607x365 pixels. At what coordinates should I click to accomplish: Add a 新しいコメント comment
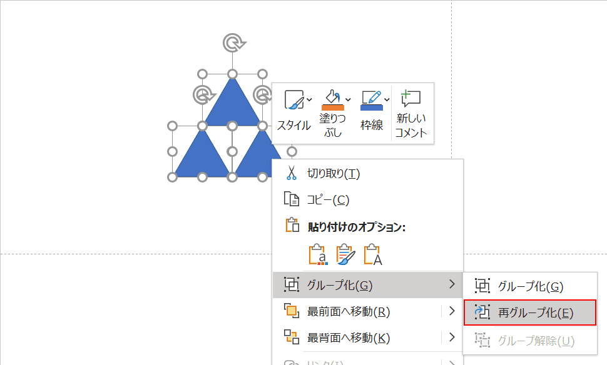(411, 114)
